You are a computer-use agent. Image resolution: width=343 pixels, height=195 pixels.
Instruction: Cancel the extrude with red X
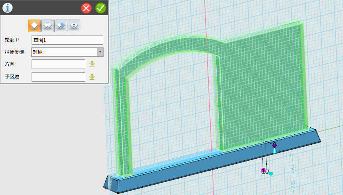(x=86, y=8)
